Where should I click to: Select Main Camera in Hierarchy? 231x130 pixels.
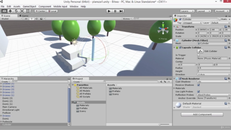point(9,107)
